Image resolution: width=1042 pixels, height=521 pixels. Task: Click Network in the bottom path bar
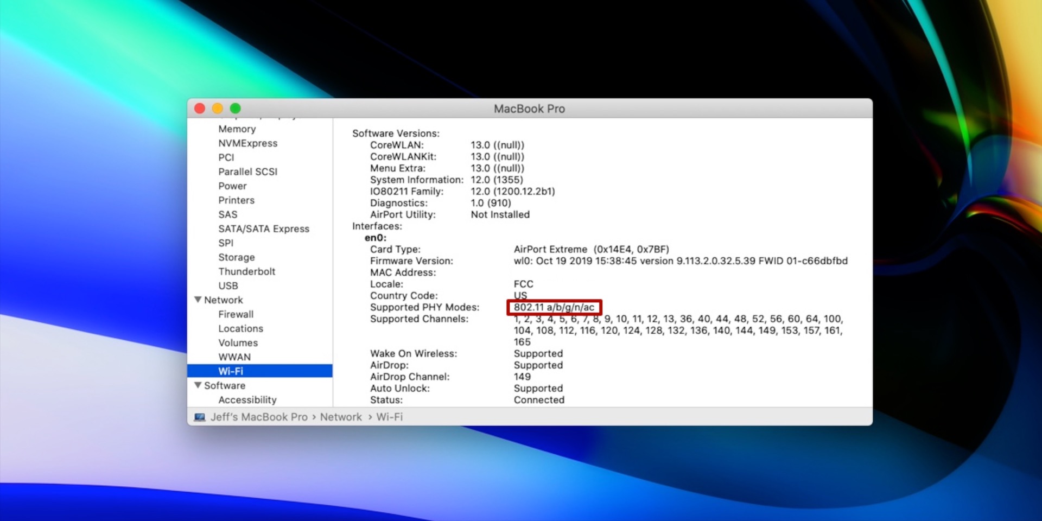point(340,417)
